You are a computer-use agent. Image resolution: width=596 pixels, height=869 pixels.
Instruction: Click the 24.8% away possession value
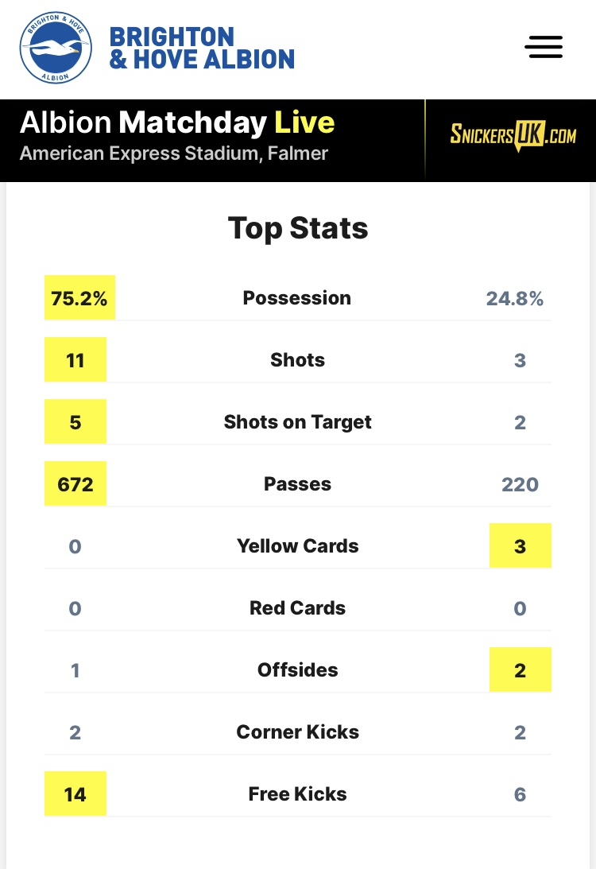(x=515, y=299)
